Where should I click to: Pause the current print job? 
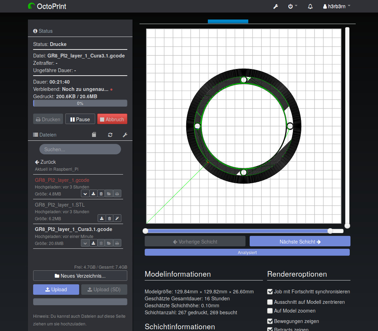80,119
